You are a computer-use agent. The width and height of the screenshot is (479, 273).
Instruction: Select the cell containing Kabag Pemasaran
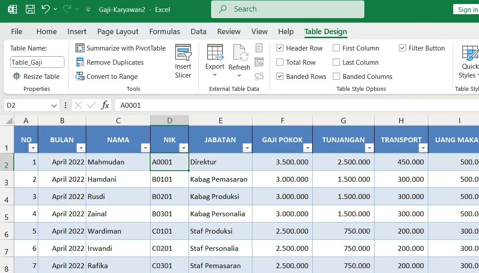(x=220, y=179)
